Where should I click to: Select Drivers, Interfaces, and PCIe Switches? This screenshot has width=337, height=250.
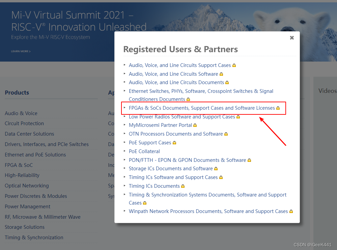[47, 144]
